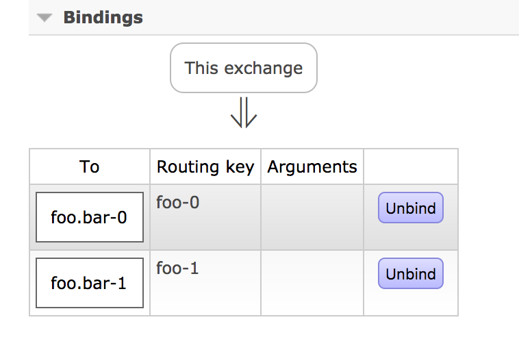
Task: Click the empty Arguments cell in foo-0 row
Action: pyautogui.click(x=312, y=217)
